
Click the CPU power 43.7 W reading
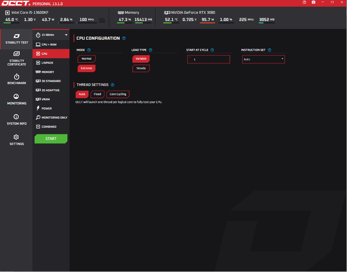(48, 20)
